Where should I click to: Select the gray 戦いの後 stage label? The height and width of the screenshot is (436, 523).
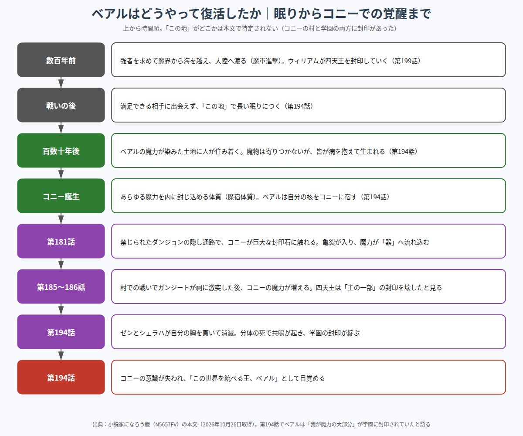(x=61, y=105)
